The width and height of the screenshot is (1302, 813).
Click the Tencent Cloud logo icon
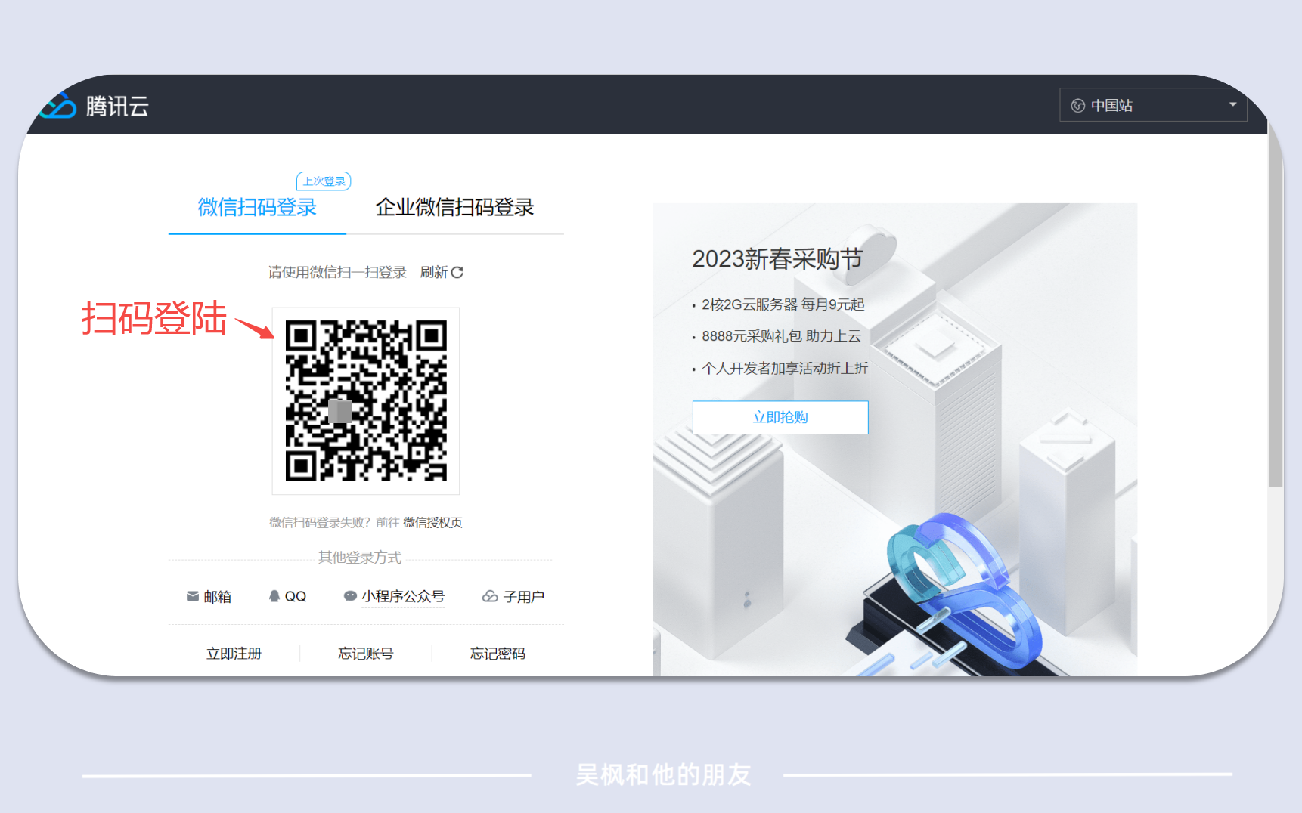[x=58, y=106]
